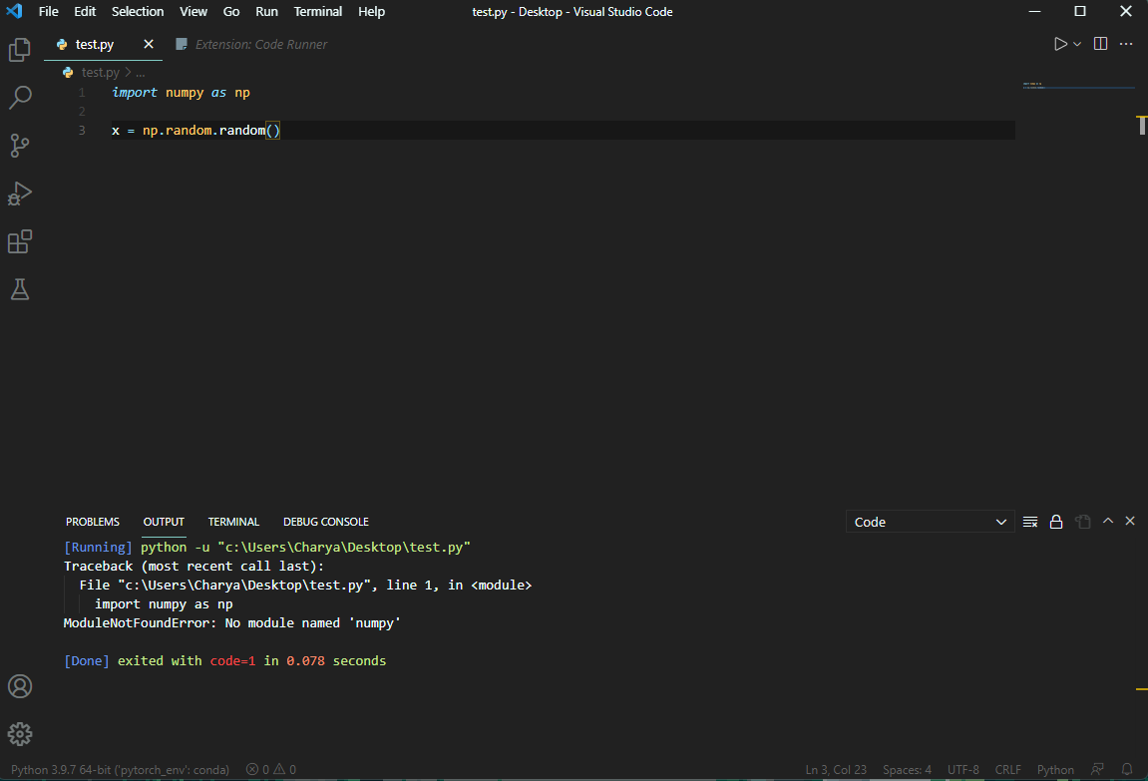Click the [Running] python -u command line

(267, 548)
